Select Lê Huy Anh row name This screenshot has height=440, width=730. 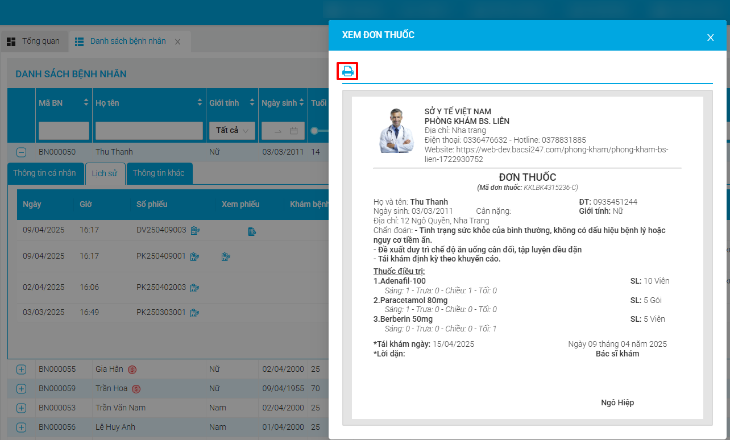click(115, 427)
